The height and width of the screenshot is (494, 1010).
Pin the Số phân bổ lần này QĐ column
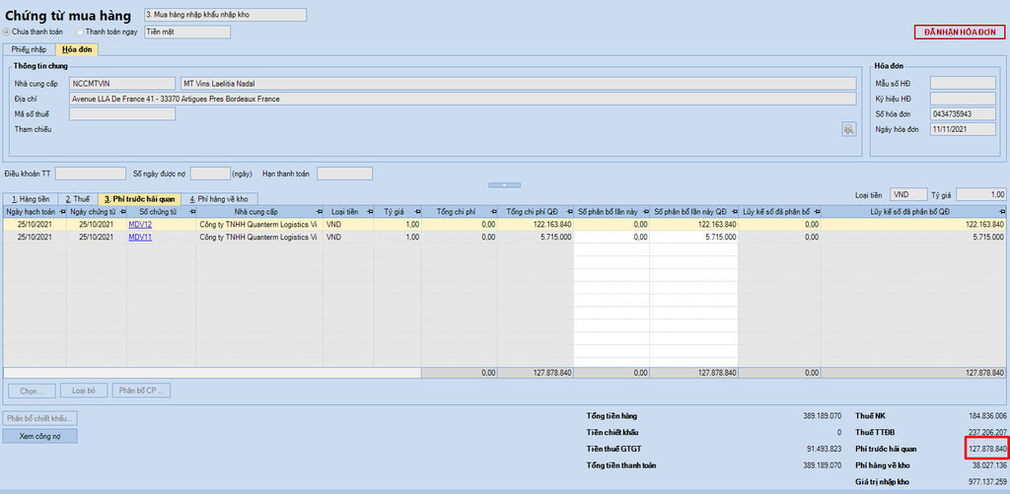click(x=734, y=212)
